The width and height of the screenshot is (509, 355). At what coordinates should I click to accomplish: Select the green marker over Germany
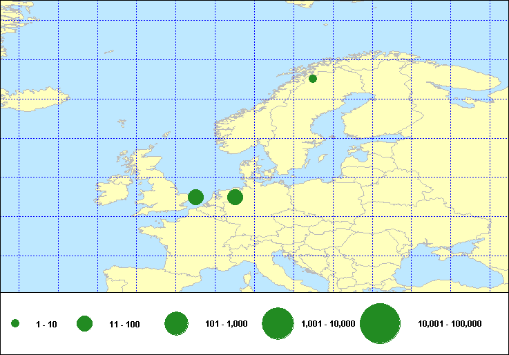point(235,198)
